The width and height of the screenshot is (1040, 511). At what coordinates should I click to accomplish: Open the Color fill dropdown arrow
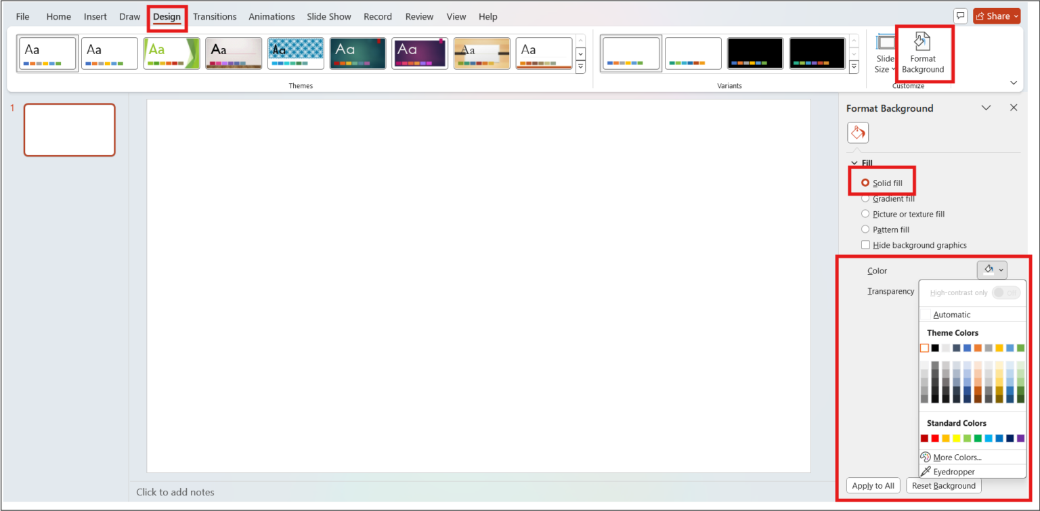1000,269
